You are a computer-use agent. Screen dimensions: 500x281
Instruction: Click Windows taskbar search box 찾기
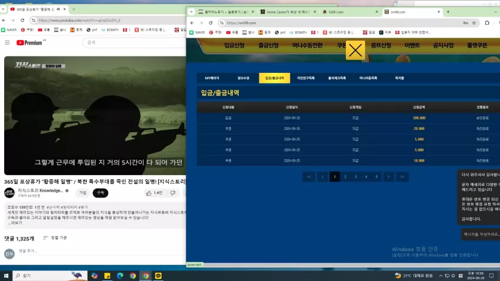[x=50, y=276]
